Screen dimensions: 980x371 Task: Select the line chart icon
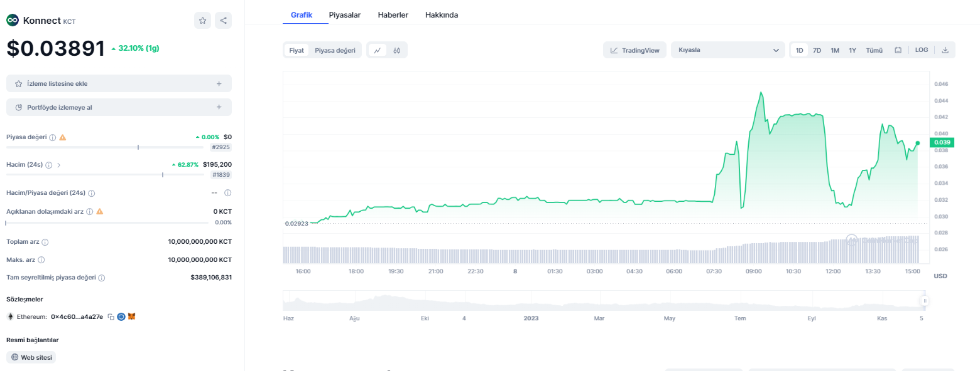tap(378, 50)
